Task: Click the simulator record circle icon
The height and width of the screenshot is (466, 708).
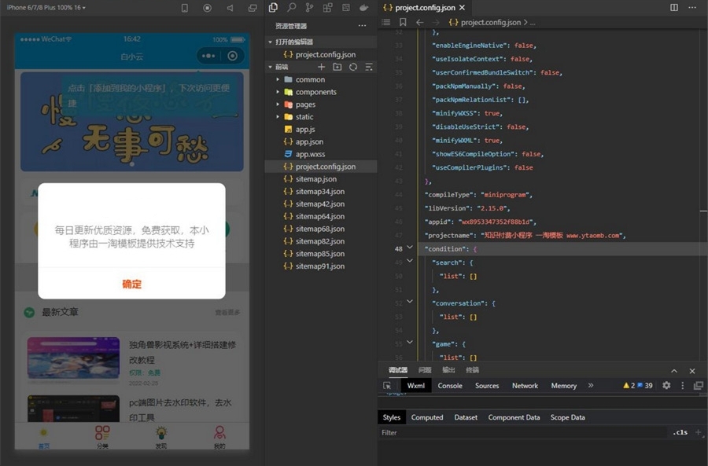Action: point(208,8)
